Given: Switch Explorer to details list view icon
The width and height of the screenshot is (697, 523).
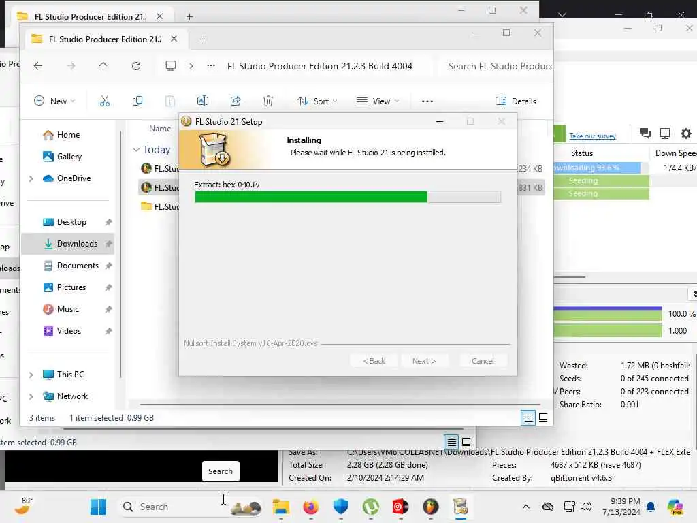Looking at the screenshot, I should (x=528, y=417).
